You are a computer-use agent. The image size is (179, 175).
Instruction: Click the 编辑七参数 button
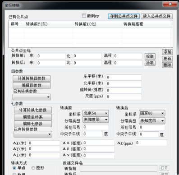click(33, 124)
